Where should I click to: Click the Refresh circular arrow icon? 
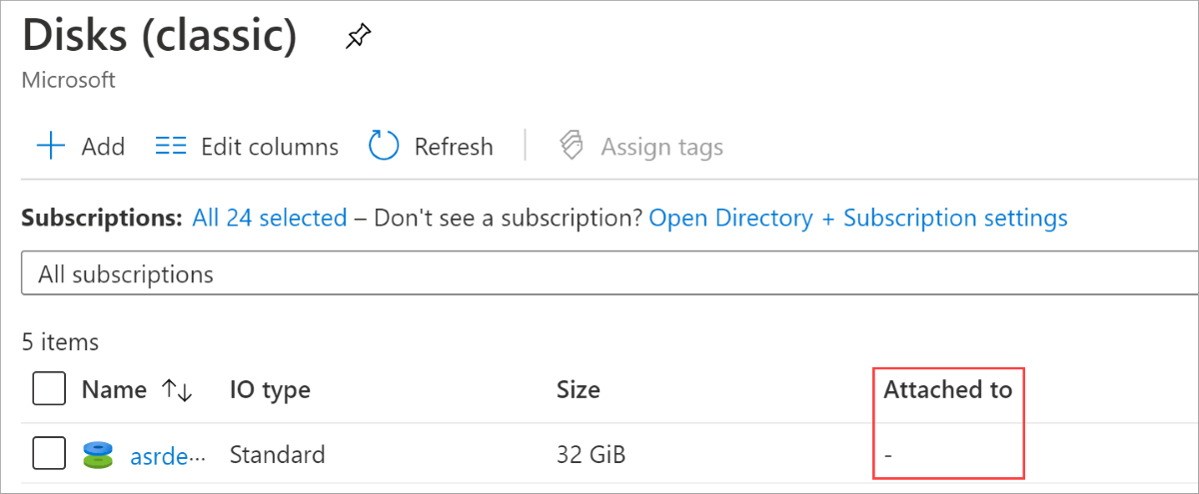coord(385,147)
